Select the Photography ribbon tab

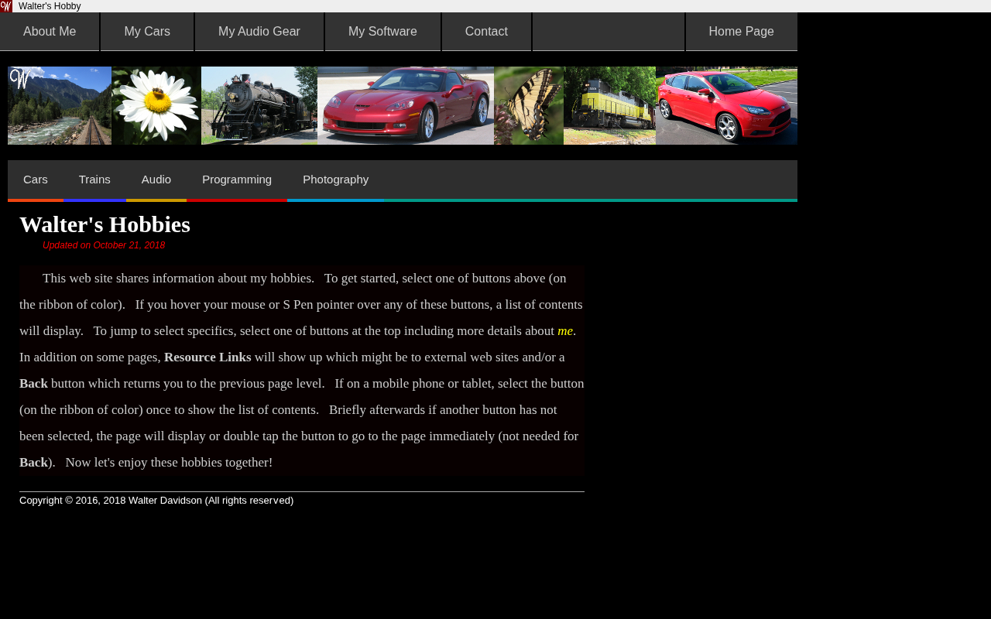(335, 180)
